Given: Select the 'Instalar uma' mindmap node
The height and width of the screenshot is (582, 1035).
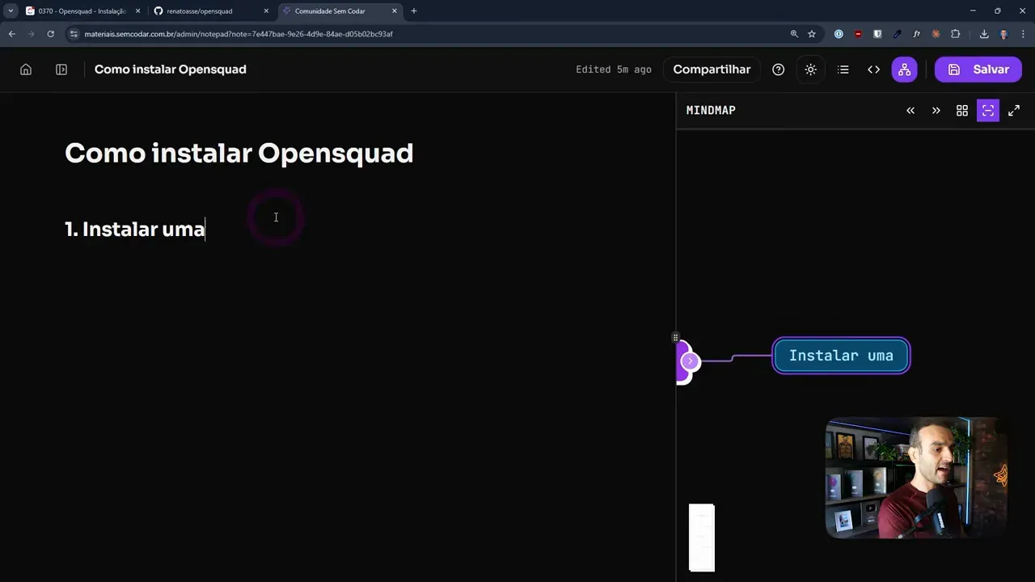Looking at the screenshot, I should (841, 356).
